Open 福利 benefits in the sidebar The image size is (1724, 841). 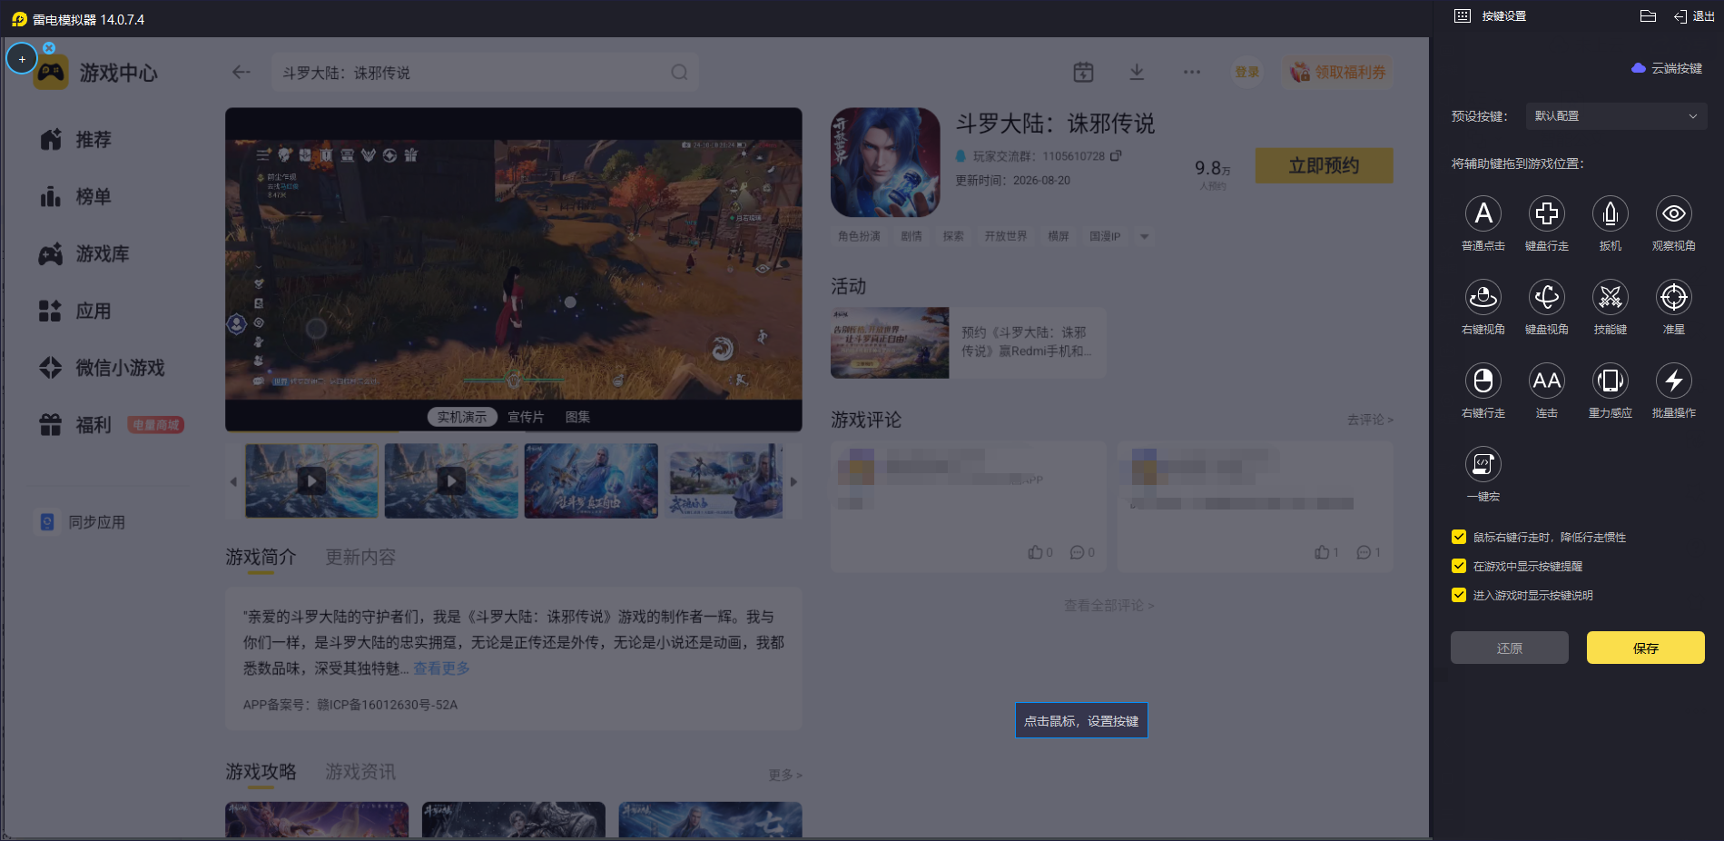[x=76, y=425]
